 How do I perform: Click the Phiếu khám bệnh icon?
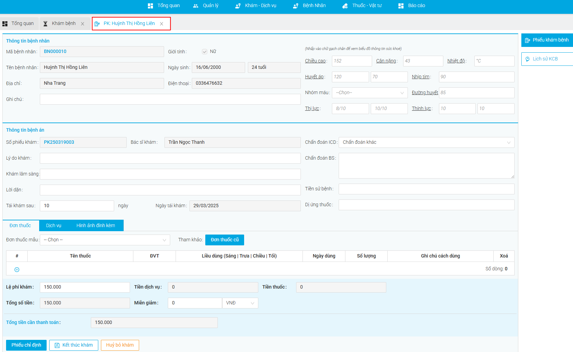coord(527,40)
